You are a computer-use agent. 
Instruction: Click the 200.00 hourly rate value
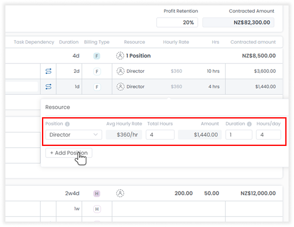pyautogui.click(x=183, y=193)
